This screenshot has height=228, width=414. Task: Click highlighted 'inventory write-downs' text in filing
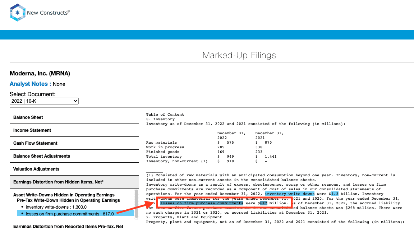(x=290, y=194)
